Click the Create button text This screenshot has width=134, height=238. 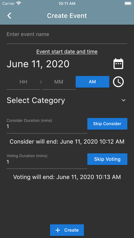(71, 230)
